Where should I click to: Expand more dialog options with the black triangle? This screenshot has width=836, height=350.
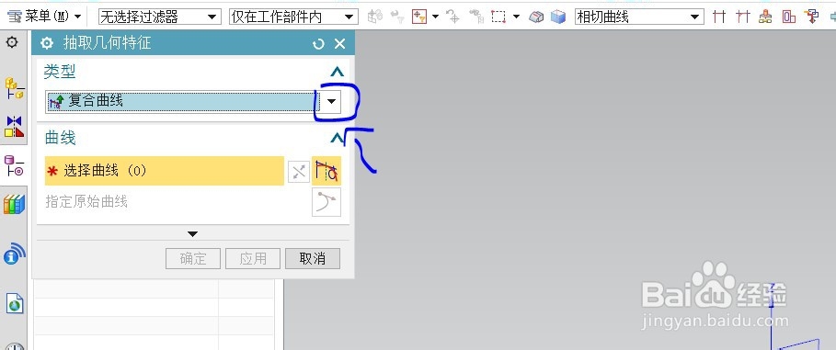[x=193, y=234]
